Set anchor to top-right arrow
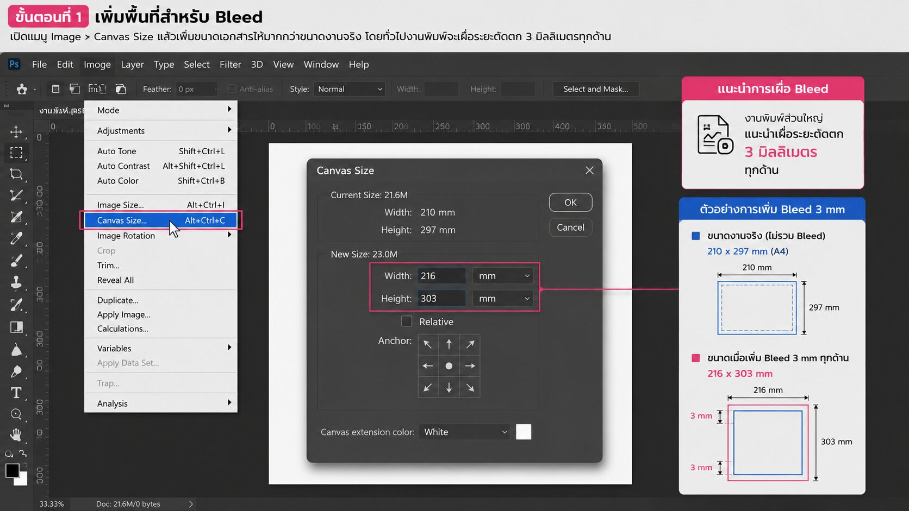 470,344
